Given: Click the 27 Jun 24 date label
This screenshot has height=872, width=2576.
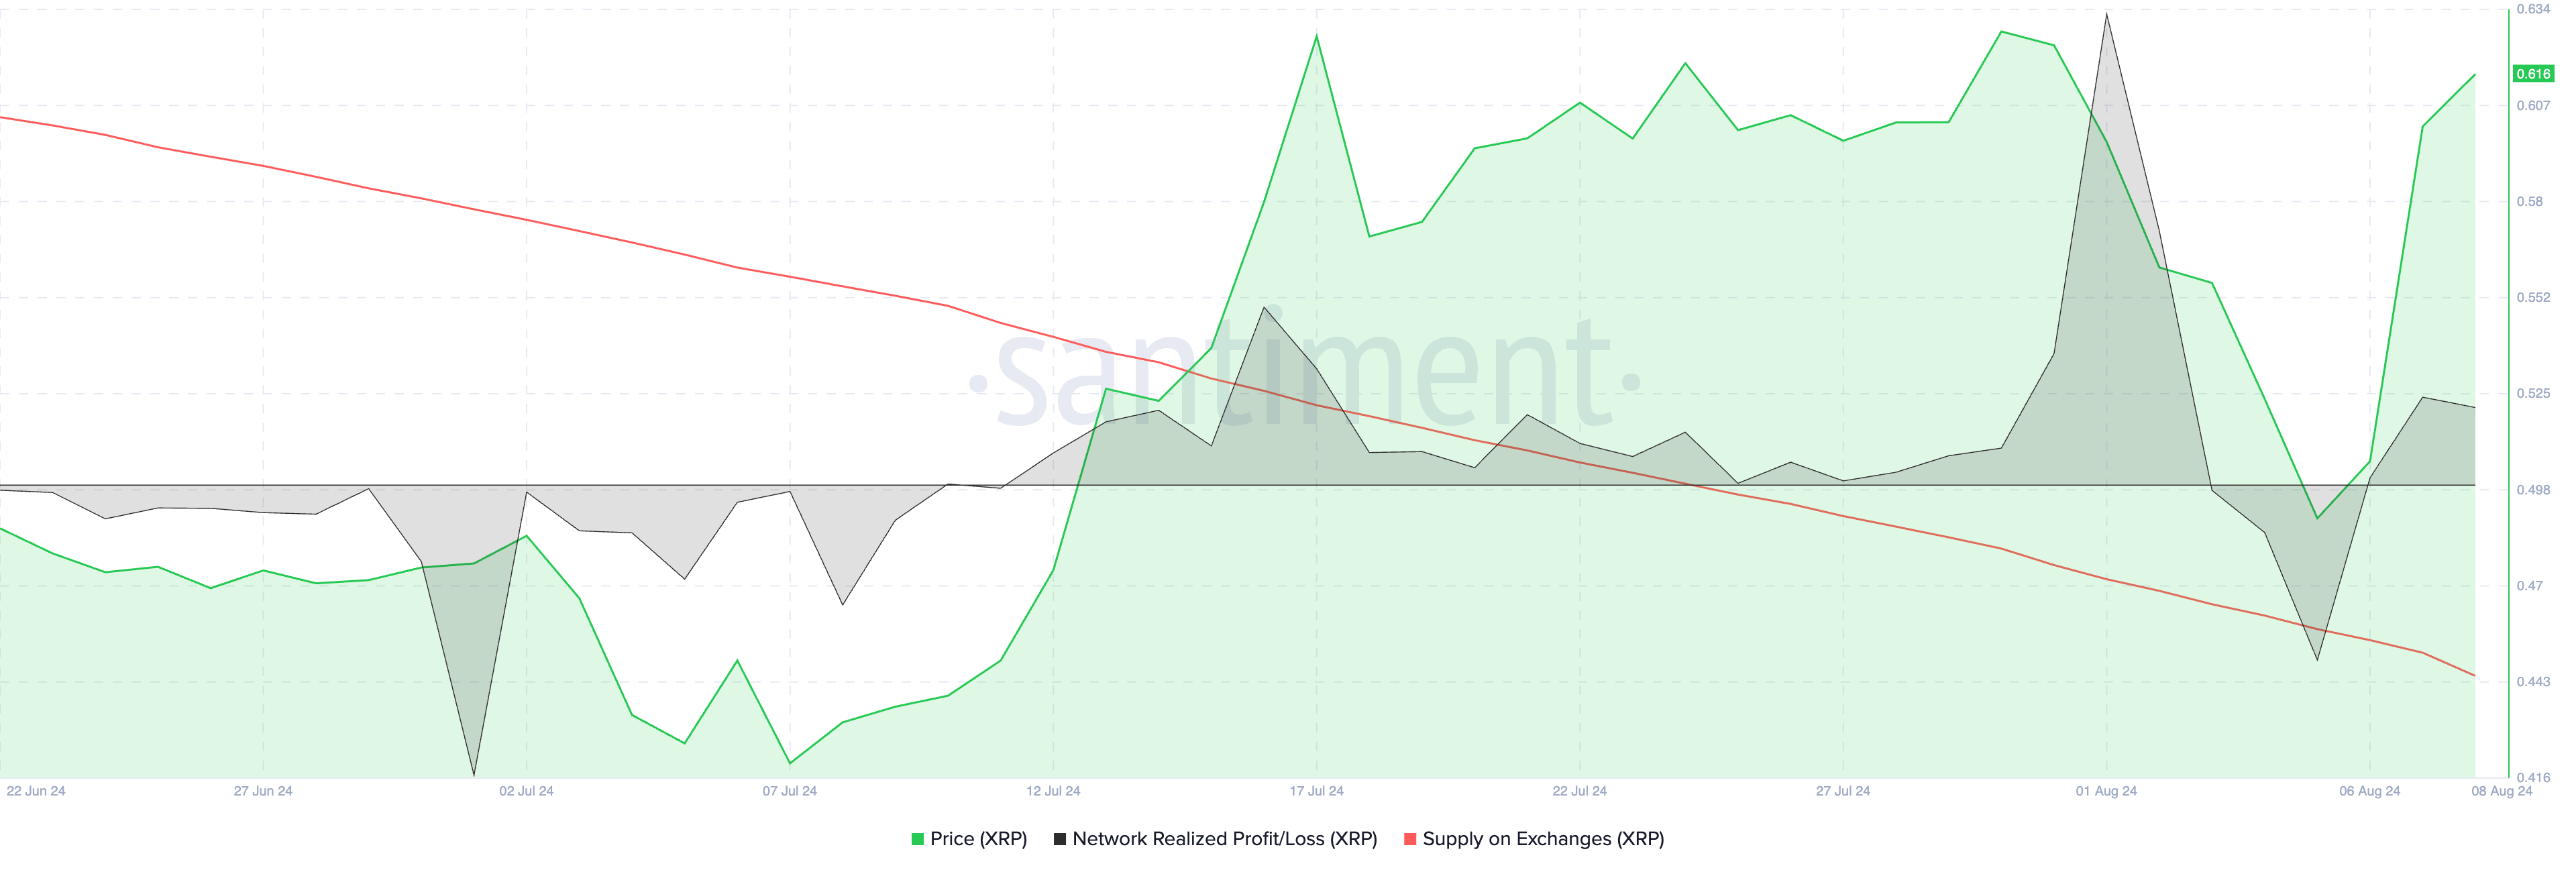Looking at the screenshot, I should 263,791.
